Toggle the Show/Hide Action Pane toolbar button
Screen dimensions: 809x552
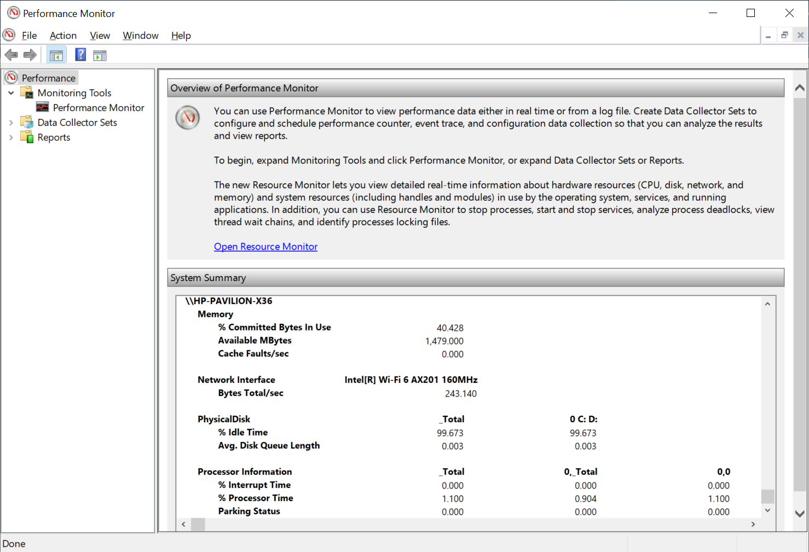(x=100, y=55)
